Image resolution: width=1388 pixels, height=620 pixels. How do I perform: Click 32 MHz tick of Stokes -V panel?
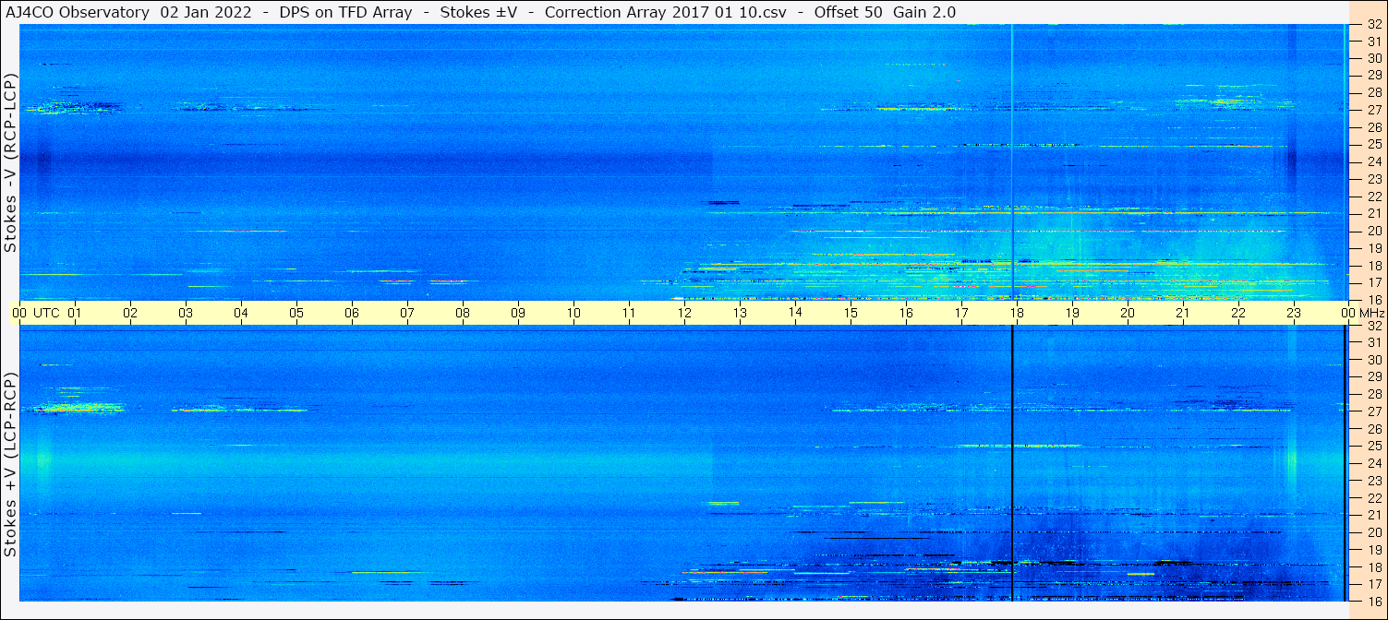[1373, 24]
